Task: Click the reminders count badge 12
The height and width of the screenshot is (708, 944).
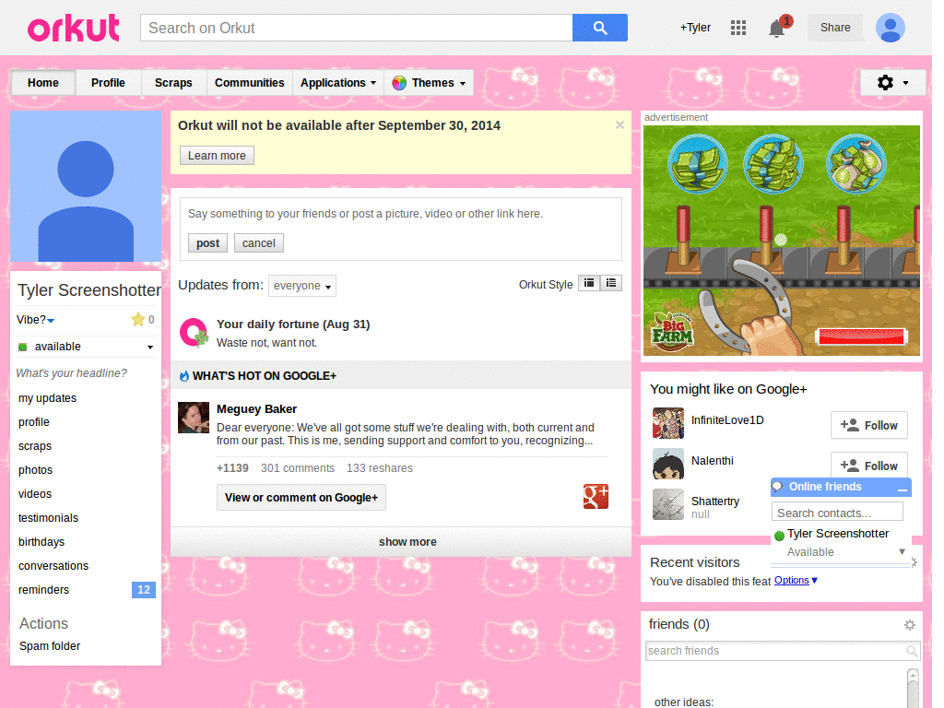Action: pos(143,590)
